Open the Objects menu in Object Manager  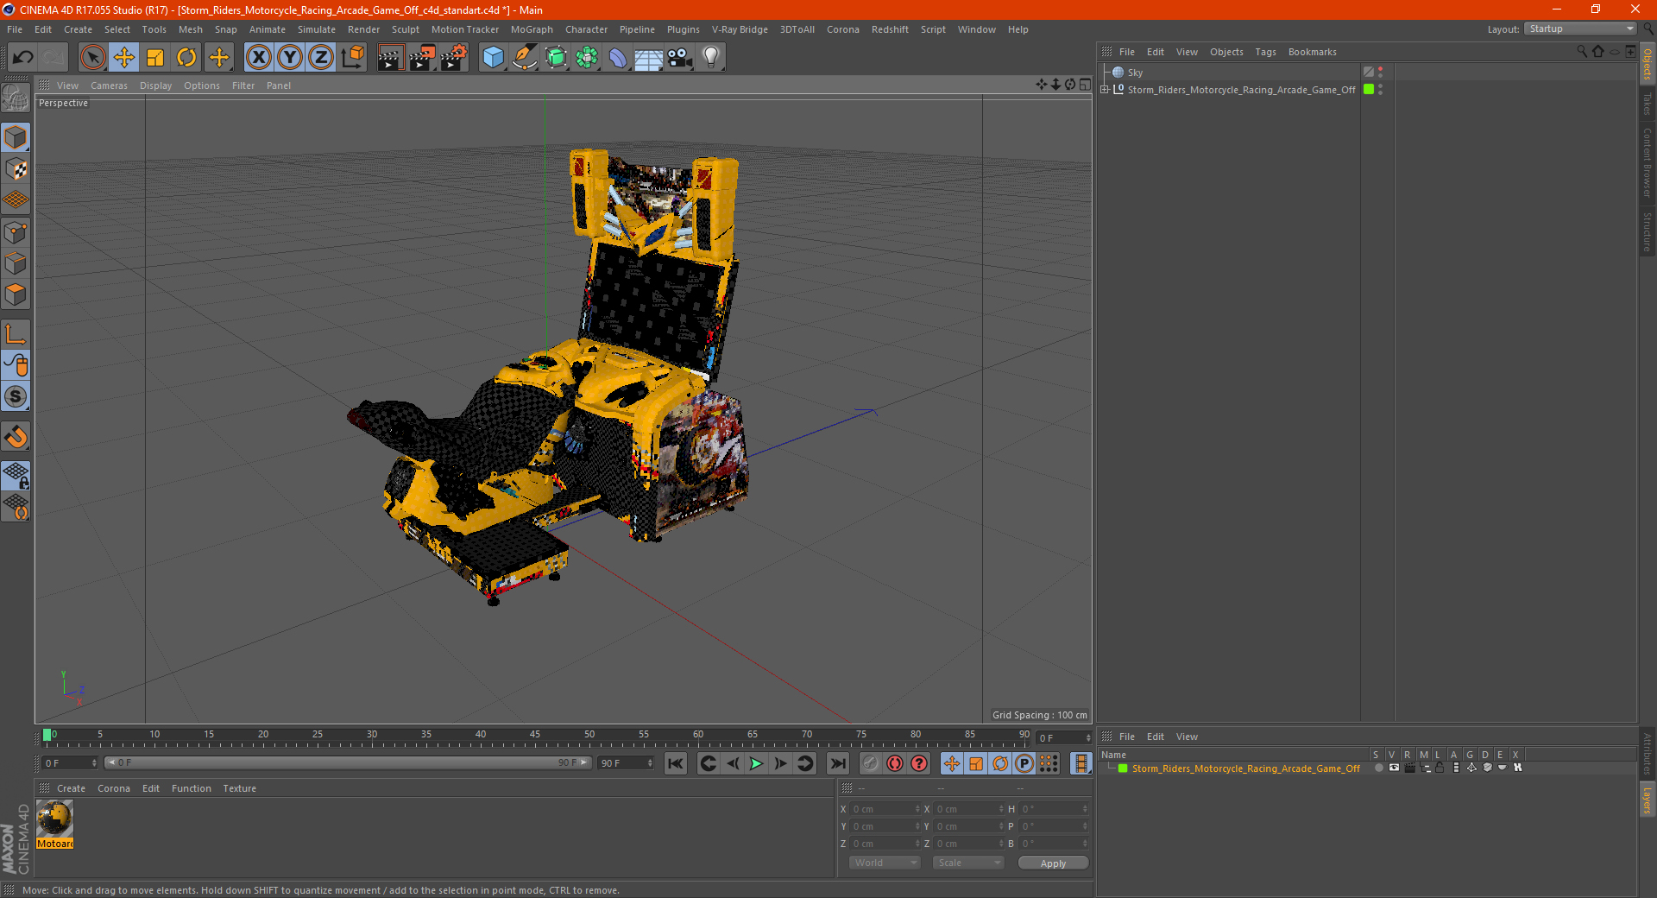coord(1226,52)
